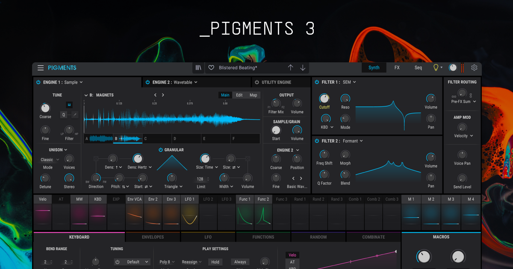This screenshot has height=269, width=513.
Task: Open the Pigments hamburger menu
Action: (41, 67)
